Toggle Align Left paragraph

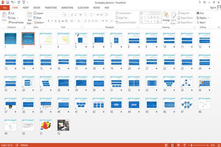tap(85, 21)
